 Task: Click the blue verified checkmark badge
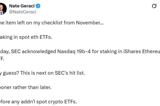pos(38,6)
